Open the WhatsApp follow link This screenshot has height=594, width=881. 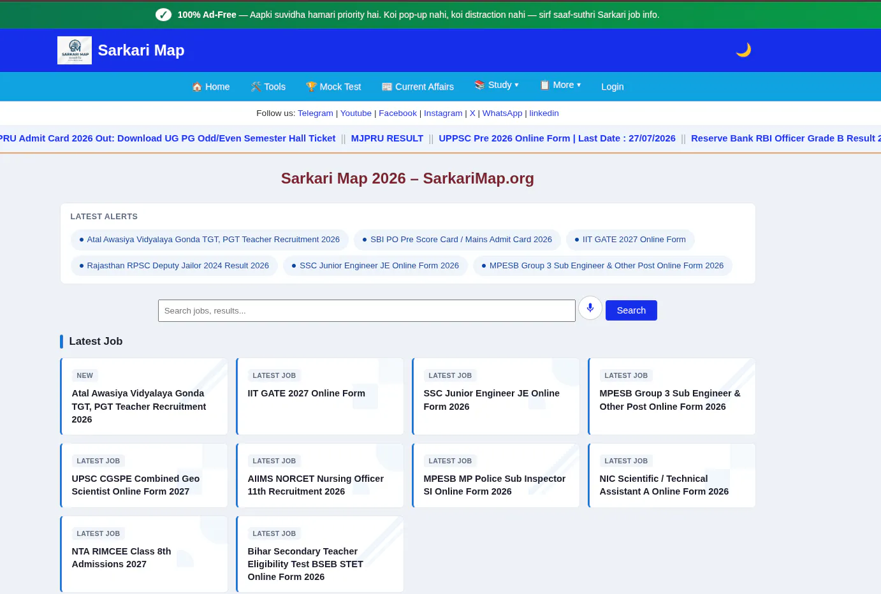tap(502, 113)
